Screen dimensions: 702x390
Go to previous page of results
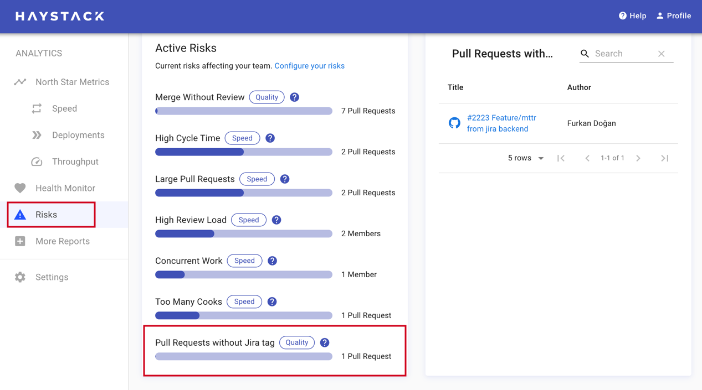[x=587, y=158]
